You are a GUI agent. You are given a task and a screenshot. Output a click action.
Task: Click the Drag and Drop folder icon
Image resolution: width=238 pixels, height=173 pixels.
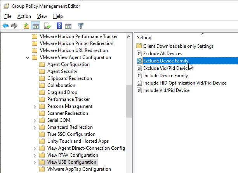[x=42, y=92]
